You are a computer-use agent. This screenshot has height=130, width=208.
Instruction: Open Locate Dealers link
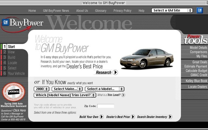(198, 87)
